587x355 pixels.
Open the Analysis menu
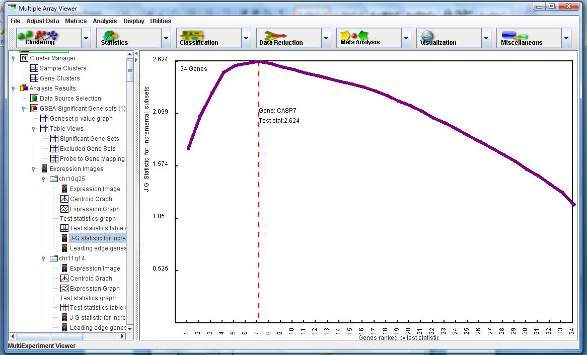(105, 21)
